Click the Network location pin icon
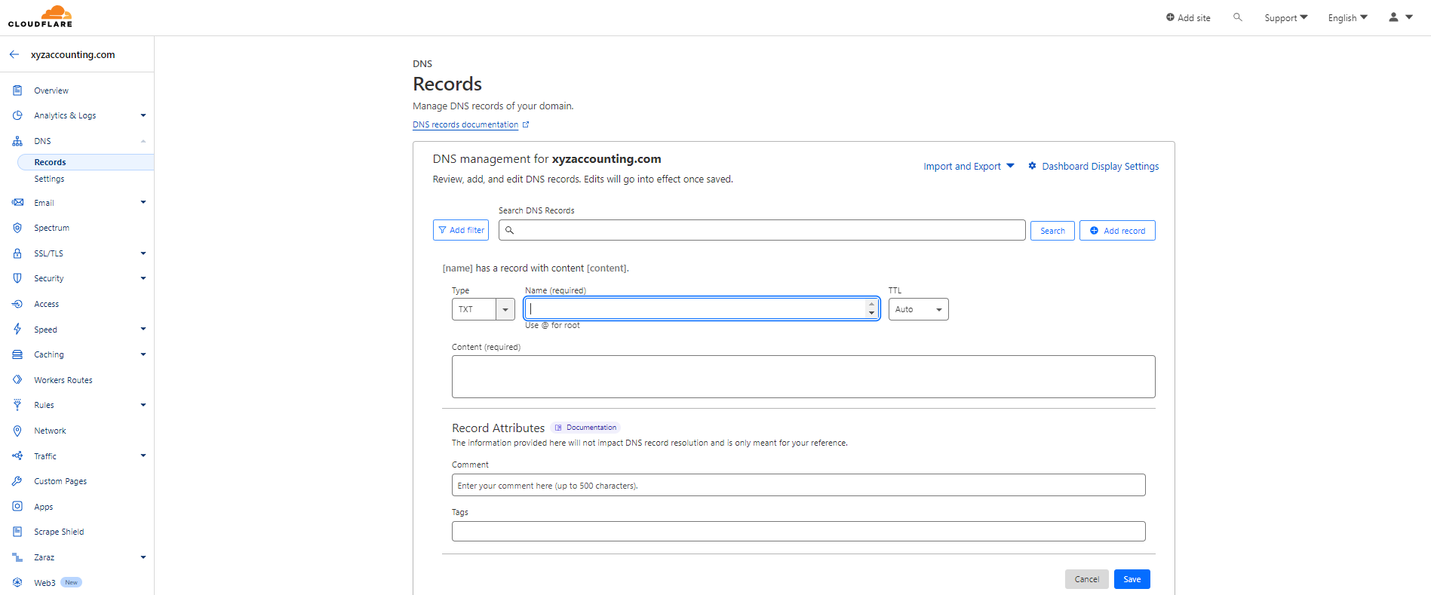Viewport: 1431px width, 595px height. [x=17, y=431]
